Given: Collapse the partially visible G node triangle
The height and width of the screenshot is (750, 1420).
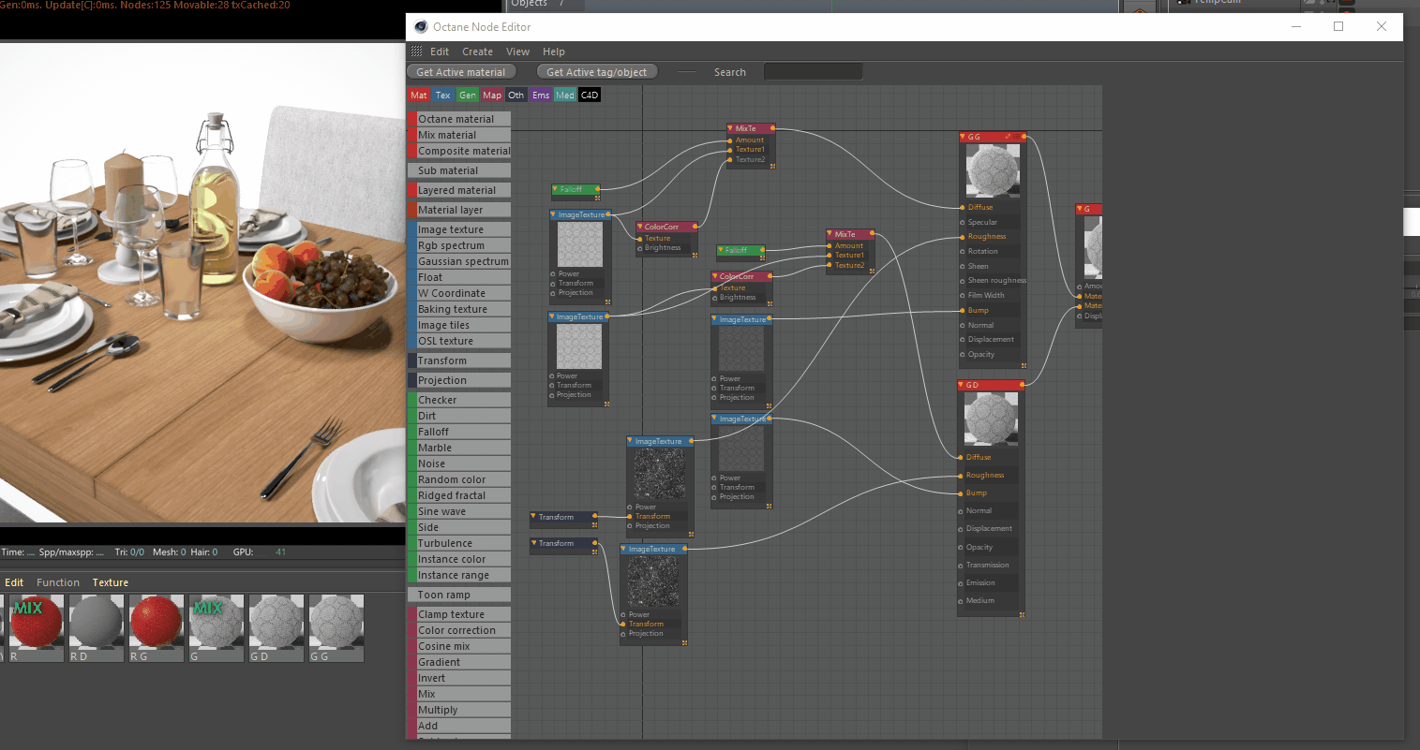Looking at the screenshot, I should click(x=1080, y=209).
